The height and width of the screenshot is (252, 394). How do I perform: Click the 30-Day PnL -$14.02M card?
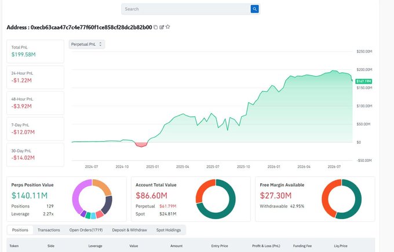pyautogui.click(x=35, y=155)
